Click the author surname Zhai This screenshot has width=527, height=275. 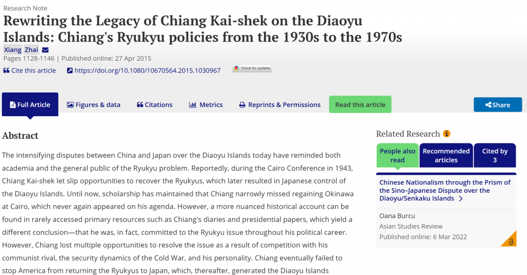31,50
